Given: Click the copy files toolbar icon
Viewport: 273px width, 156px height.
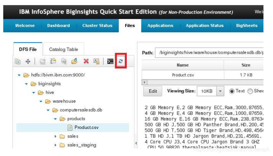Looking at the screenshot, I should tap(18, 61).
